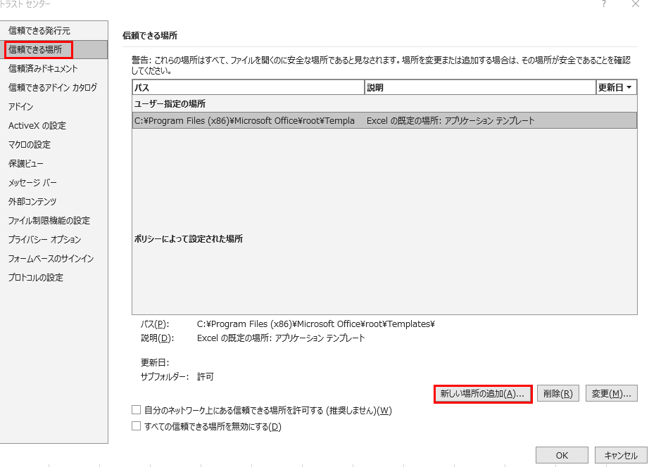649x467 pixels.
Task: Switch to メッセージ バー settings
Action: point(32,183)
